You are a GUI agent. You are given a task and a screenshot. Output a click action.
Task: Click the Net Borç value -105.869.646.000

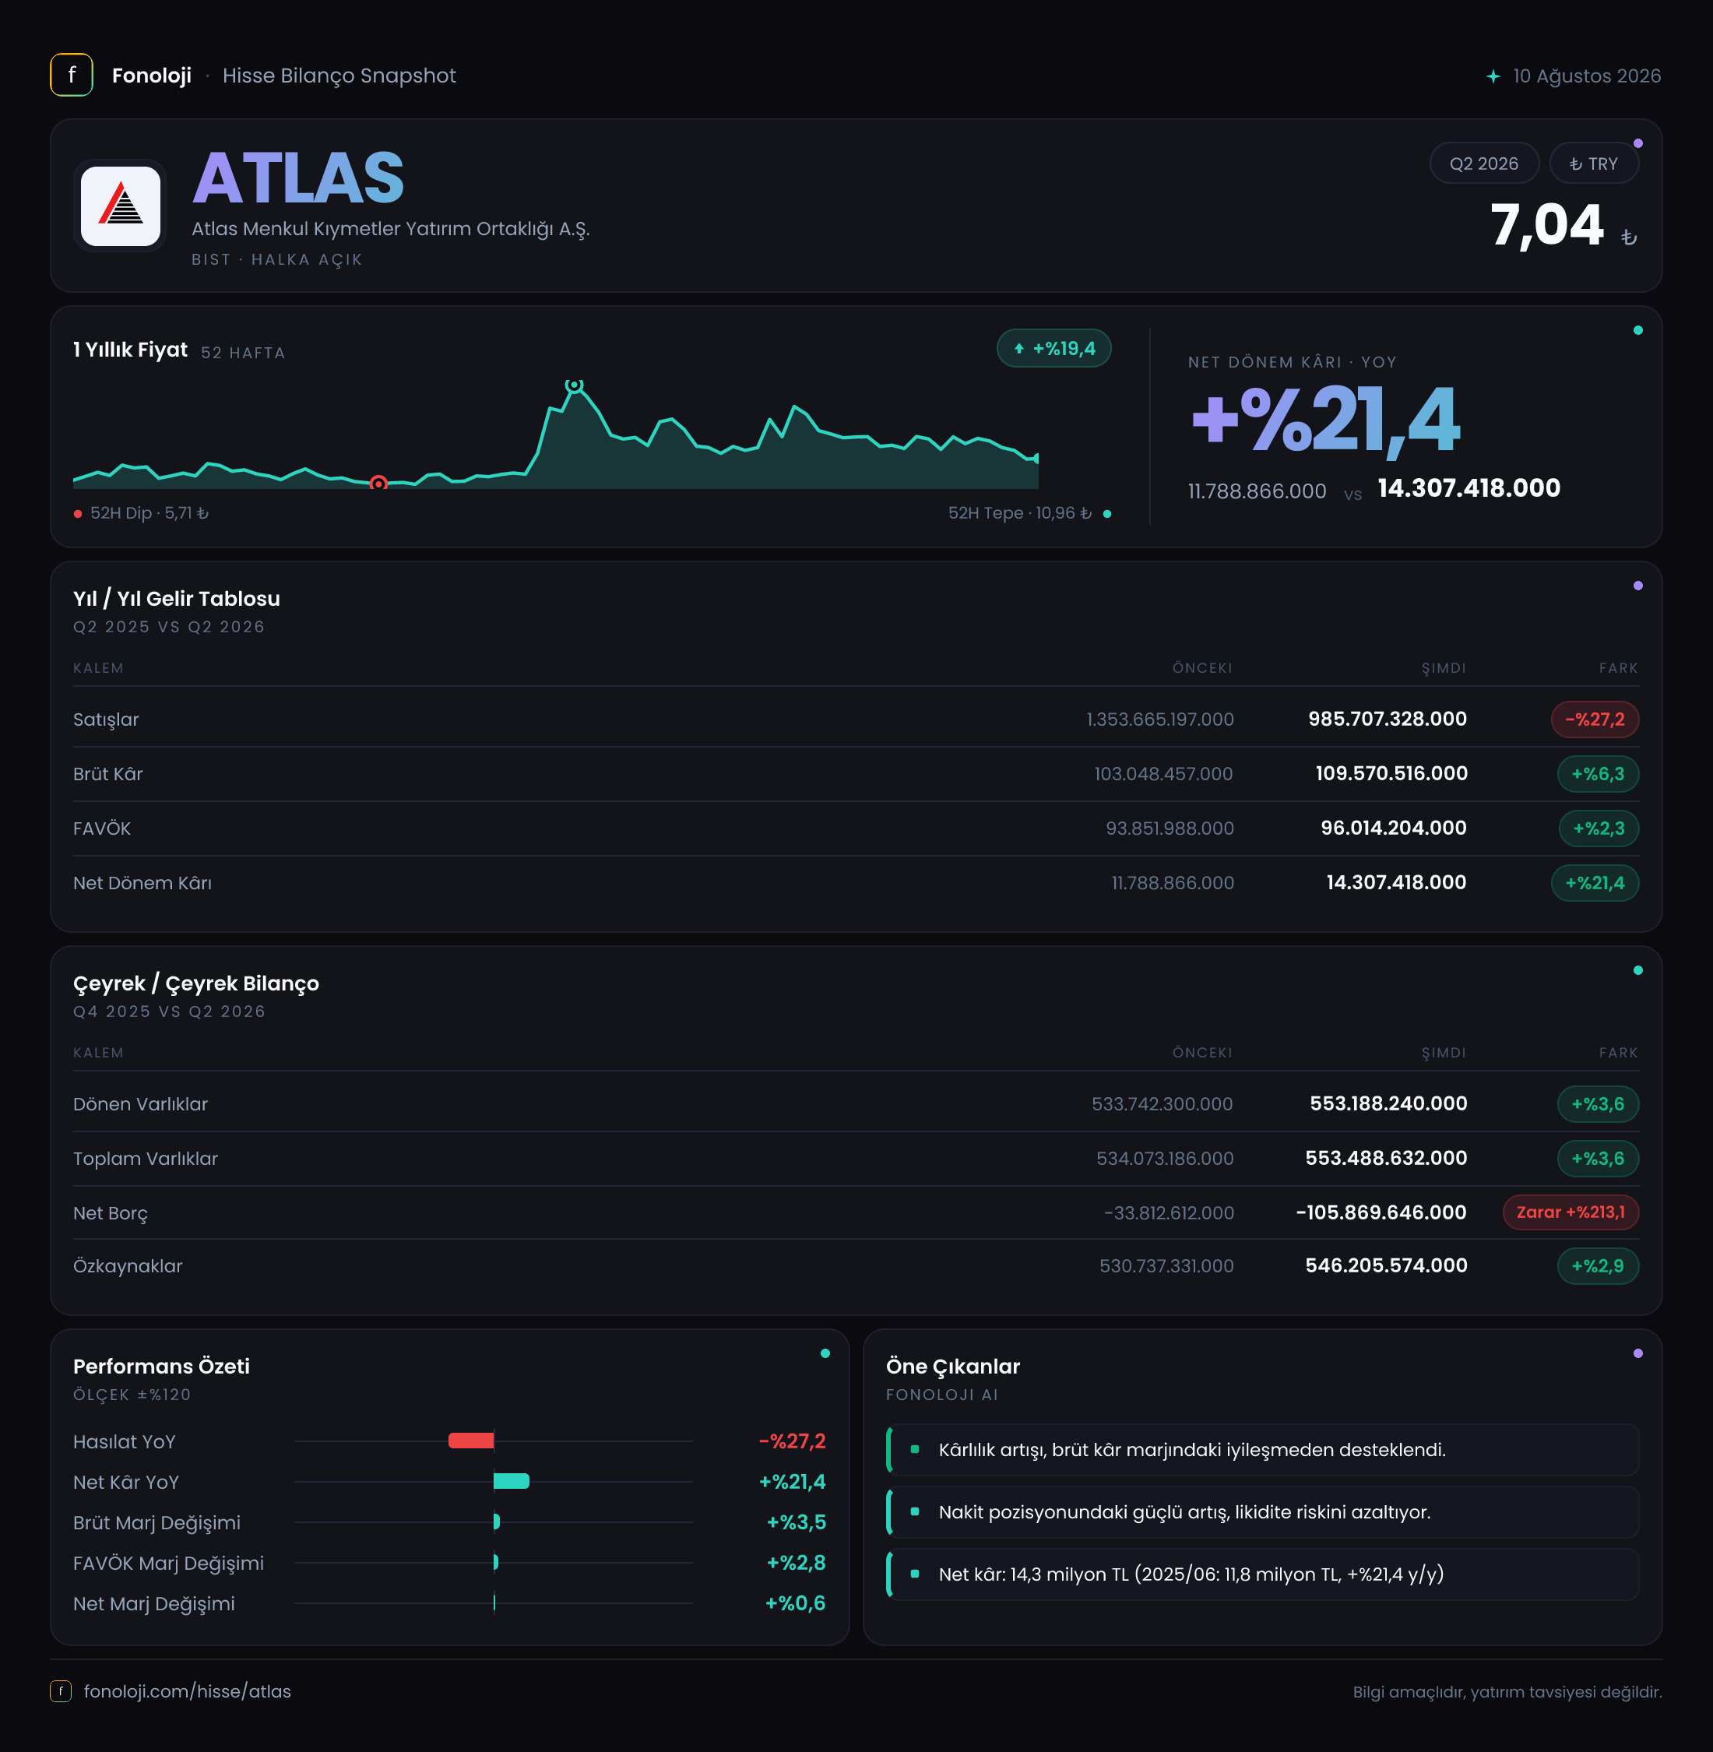[1381, 1212]
